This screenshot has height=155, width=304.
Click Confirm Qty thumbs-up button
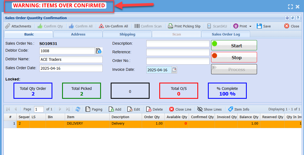(x=50, y=26)
